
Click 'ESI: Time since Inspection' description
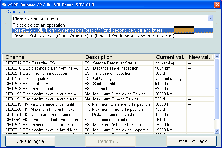coord(108,73)
